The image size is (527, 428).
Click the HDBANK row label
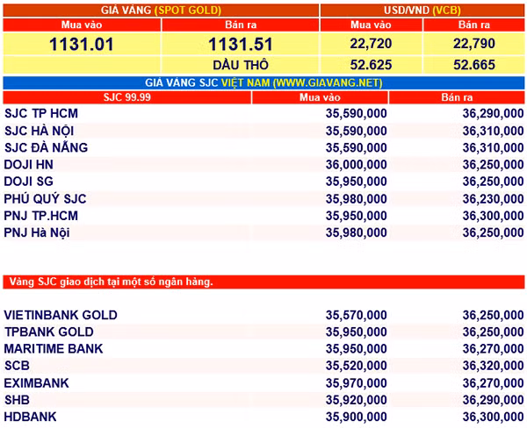(x=30, y=417)
